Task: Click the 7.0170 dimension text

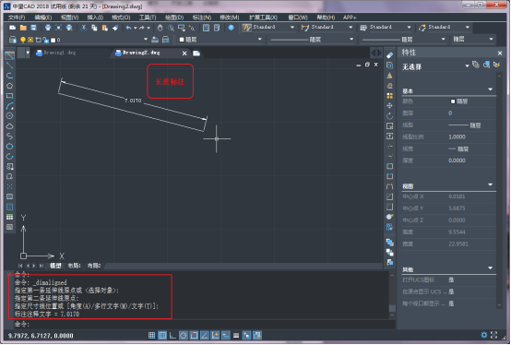Action: coord(133,101)
